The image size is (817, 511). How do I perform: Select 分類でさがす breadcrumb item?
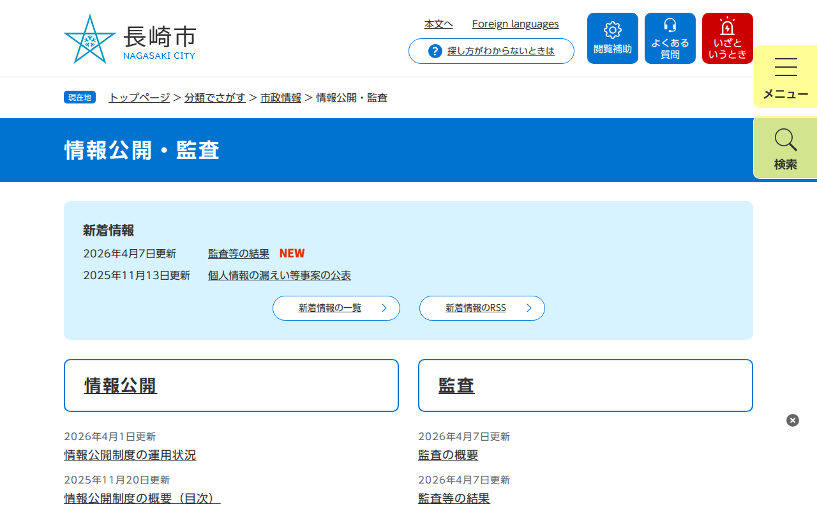pos(215,98)
